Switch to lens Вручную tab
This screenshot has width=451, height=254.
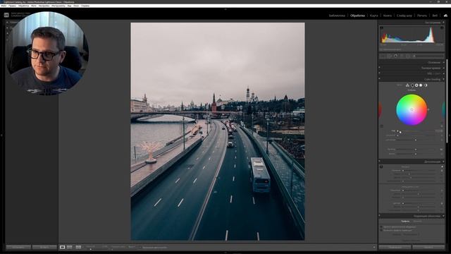[x=417, y=221]
